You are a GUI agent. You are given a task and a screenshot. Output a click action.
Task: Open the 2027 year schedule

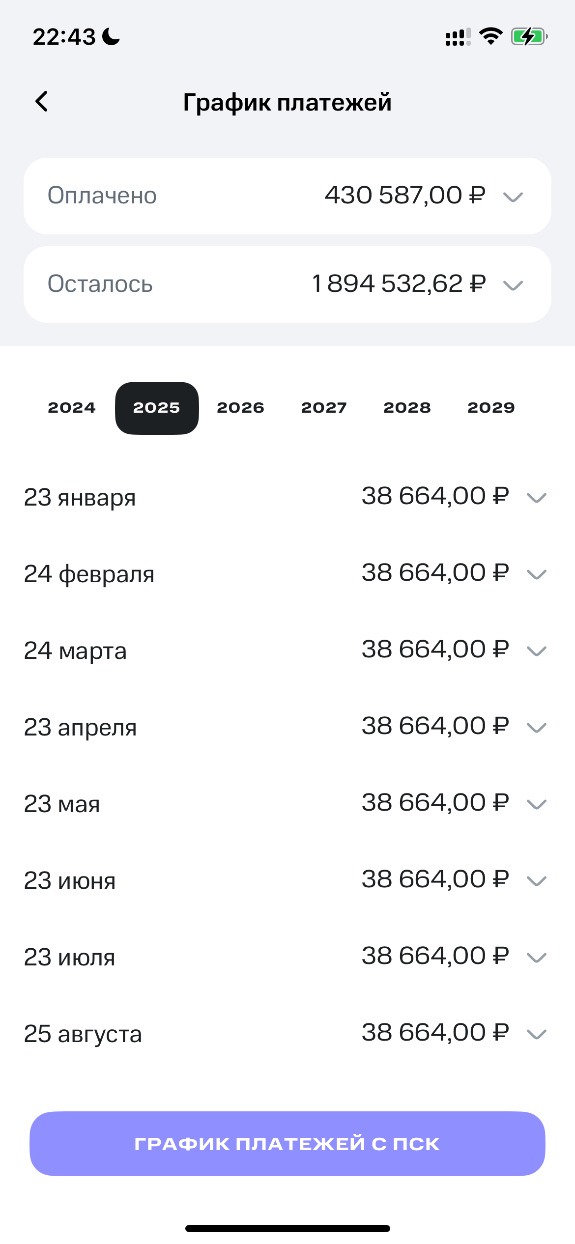click(x=324, y=407)
